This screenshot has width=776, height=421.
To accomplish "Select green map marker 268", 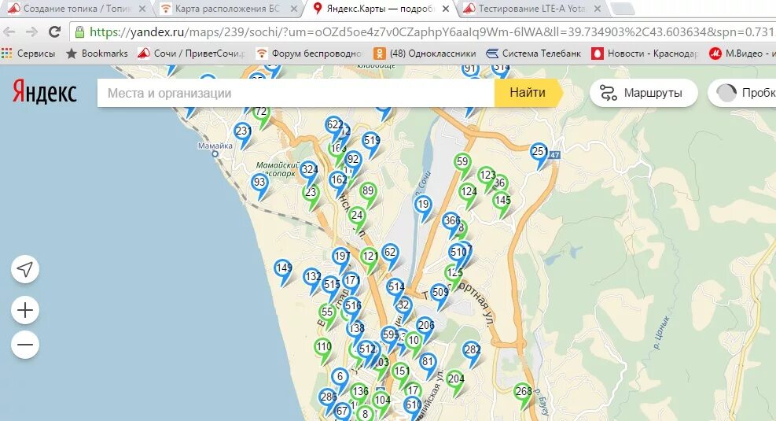I will pyautogui.click(x=523, y=393).
